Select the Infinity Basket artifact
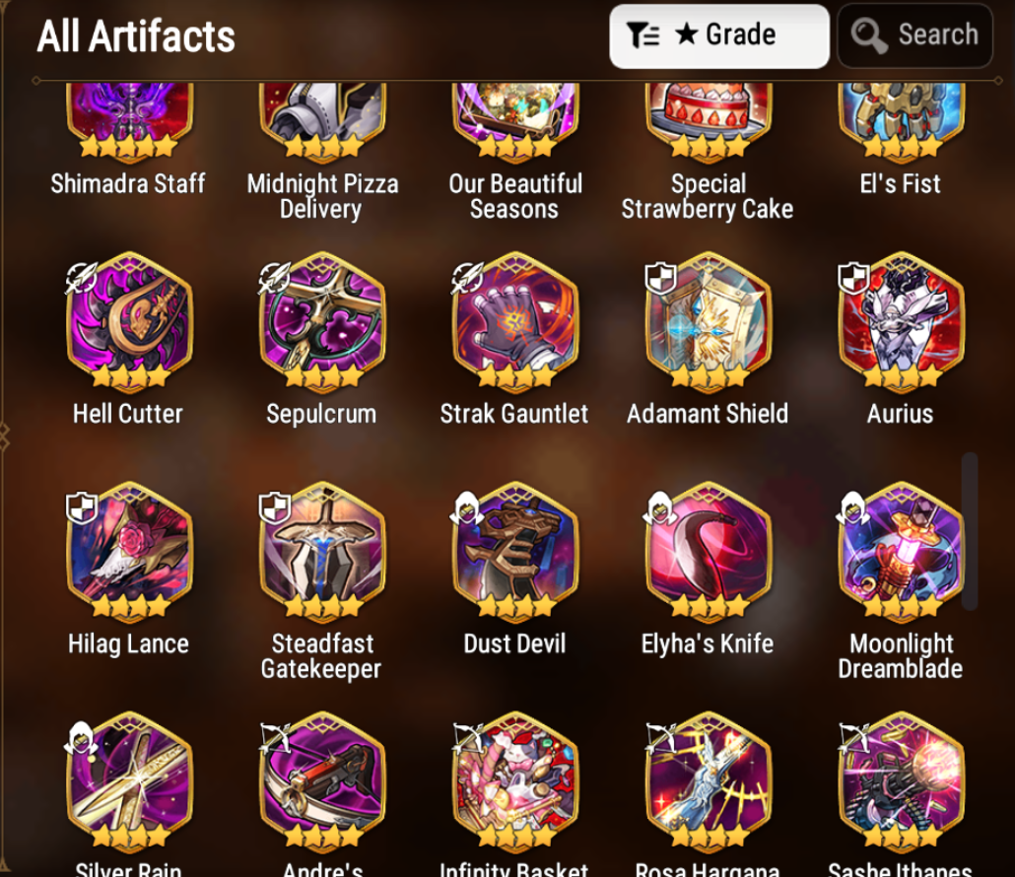The width and height of the screenshot is (1015, 877). pyautogui.click(x=514, y=781)
